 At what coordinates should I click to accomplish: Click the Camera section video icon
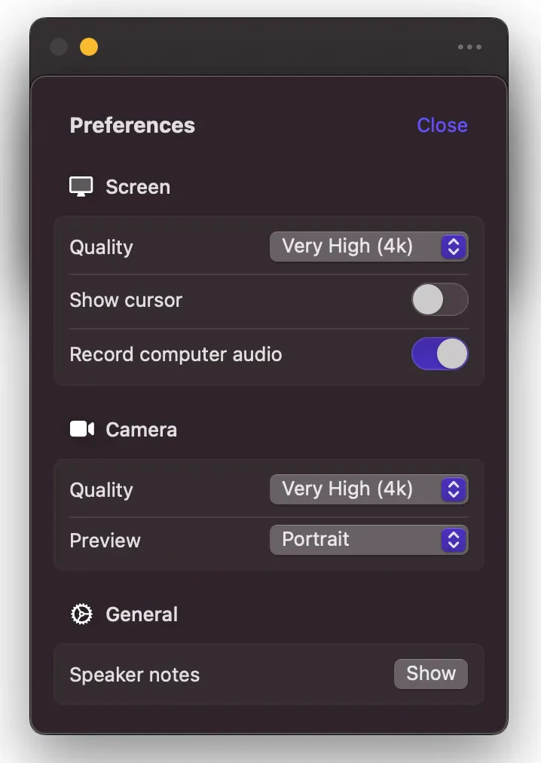coord(81,428)
